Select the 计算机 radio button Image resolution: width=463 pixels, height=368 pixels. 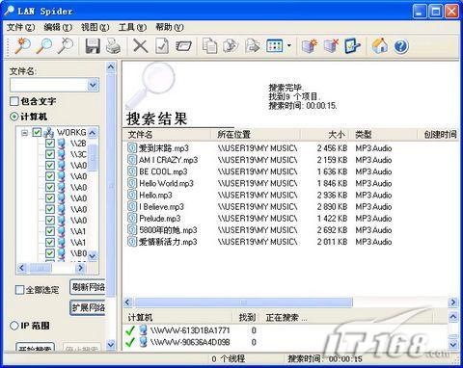pyautogui.click(x=14, y=117)
